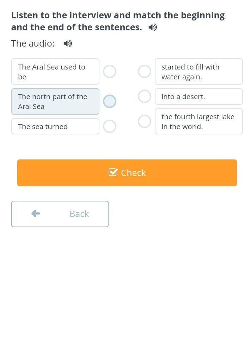This screenshot has width=251, height=362.
Task: Pick the 'into a desert.' answer card
Action: point(199,97)
